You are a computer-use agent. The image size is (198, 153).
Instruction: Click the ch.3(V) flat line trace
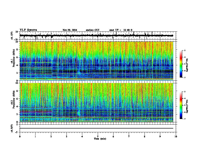pos(96,128)
